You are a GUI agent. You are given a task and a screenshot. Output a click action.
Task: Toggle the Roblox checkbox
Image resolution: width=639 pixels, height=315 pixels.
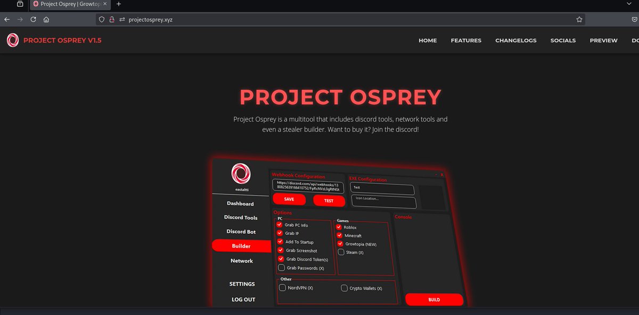coord(339,227)
